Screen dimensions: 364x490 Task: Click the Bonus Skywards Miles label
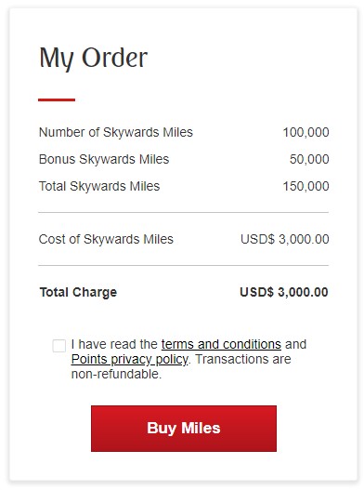click(104, 159)
